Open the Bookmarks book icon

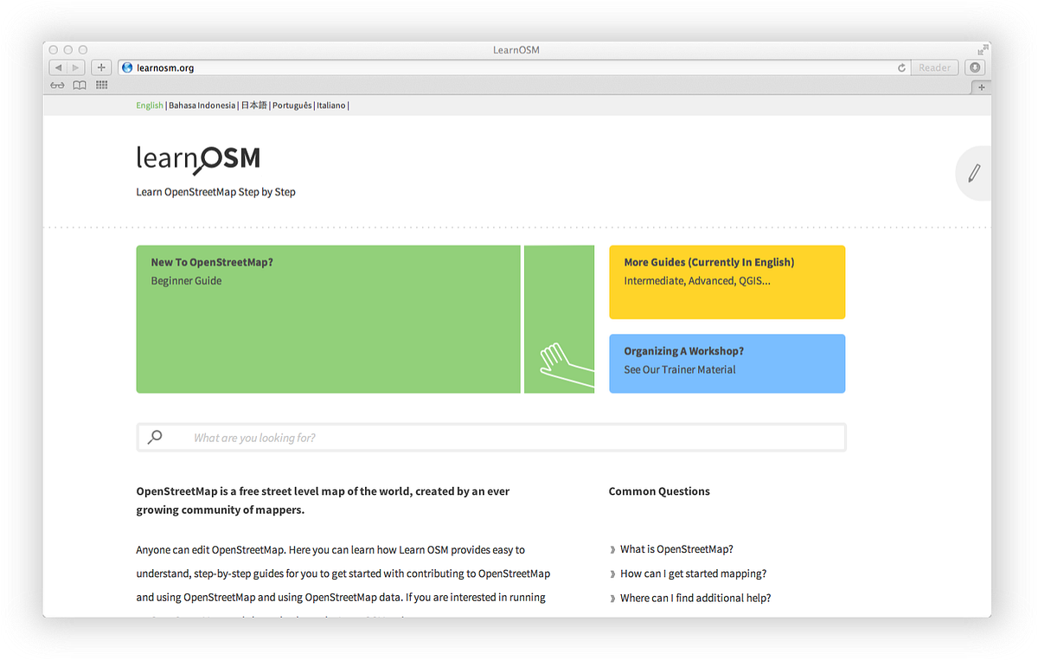(x=79, y=85)
